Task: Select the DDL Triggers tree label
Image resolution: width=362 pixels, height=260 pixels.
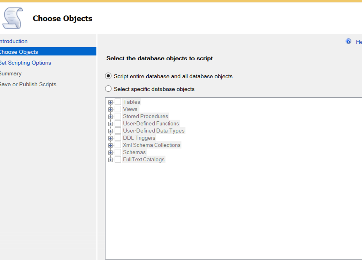Action: [139, 138]
